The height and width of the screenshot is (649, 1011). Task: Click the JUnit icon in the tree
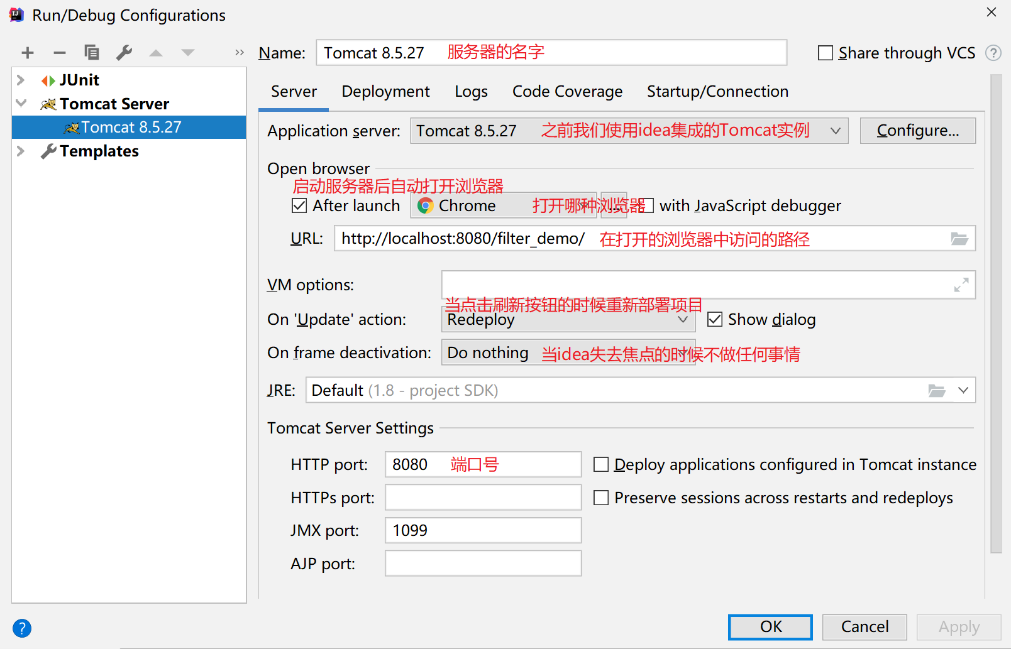48,80
